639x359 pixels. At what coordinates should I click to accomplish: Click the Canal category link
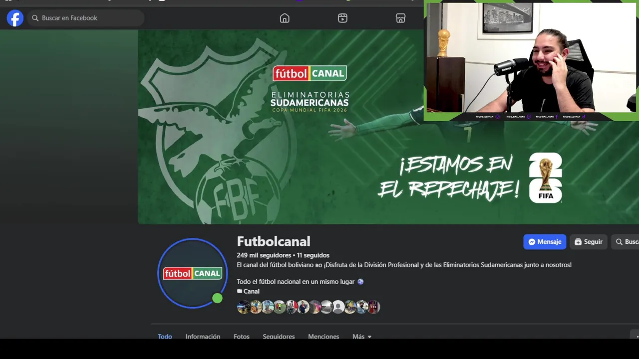point(251,291)
